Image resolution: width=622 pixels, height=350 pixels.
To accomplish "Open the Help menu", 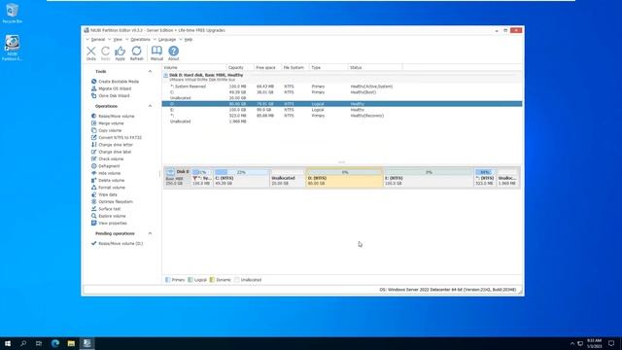I will point(189,40).
